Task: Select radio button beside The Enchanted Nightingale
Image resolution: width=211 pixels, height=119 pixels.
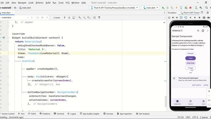Action: pos(174,78)
